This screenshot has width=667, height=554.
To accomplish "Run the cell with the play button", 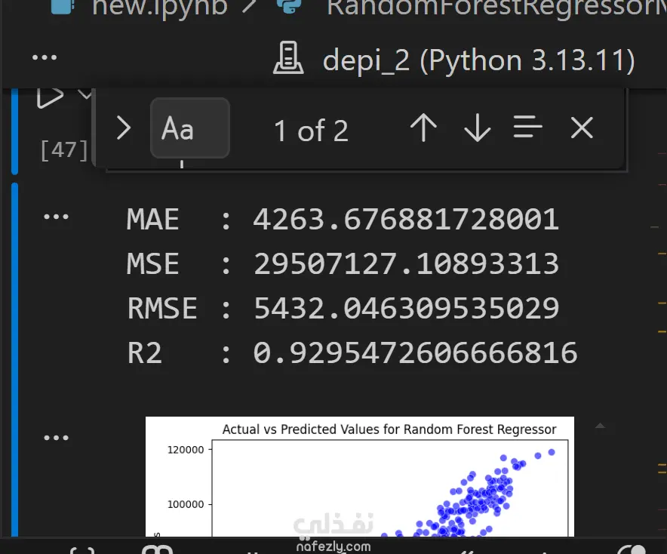I will pyautogui.click(x=51, y=98).
